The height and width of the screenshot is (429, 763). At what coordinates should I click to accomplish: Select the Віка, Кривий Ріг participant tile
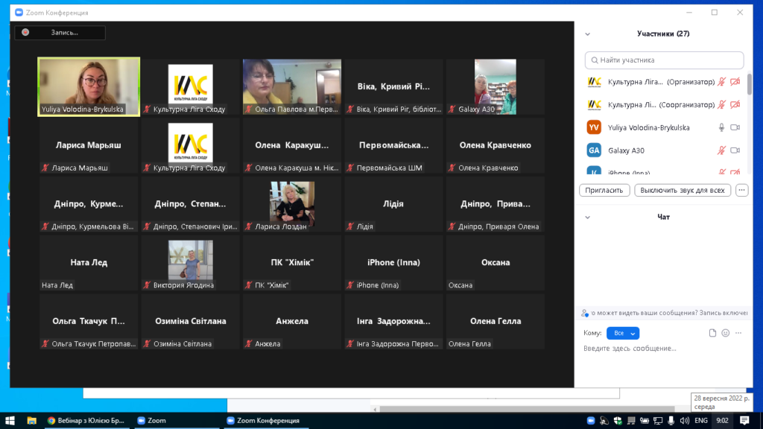click(393, 87)
